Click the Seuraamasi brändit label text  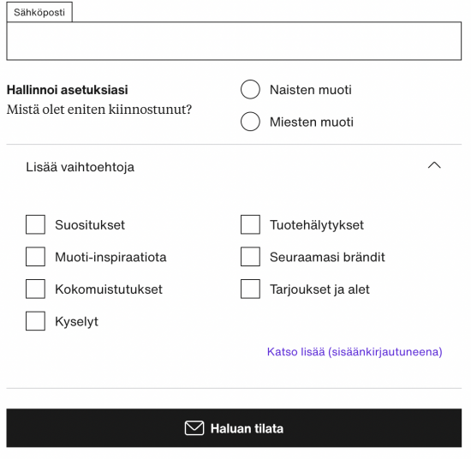click(327, 257)
